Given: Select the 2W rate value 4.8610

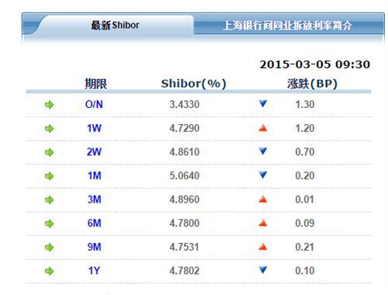Looking at the screenshot, I should click(x=185, y=152).
